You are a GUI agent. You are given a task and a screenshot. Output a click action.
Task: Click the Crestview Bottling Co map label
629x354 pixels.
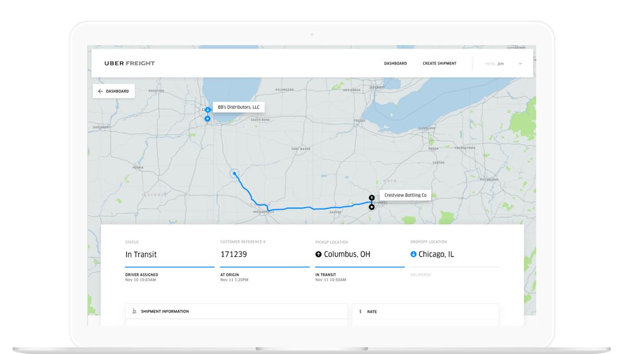pos(405,195)
